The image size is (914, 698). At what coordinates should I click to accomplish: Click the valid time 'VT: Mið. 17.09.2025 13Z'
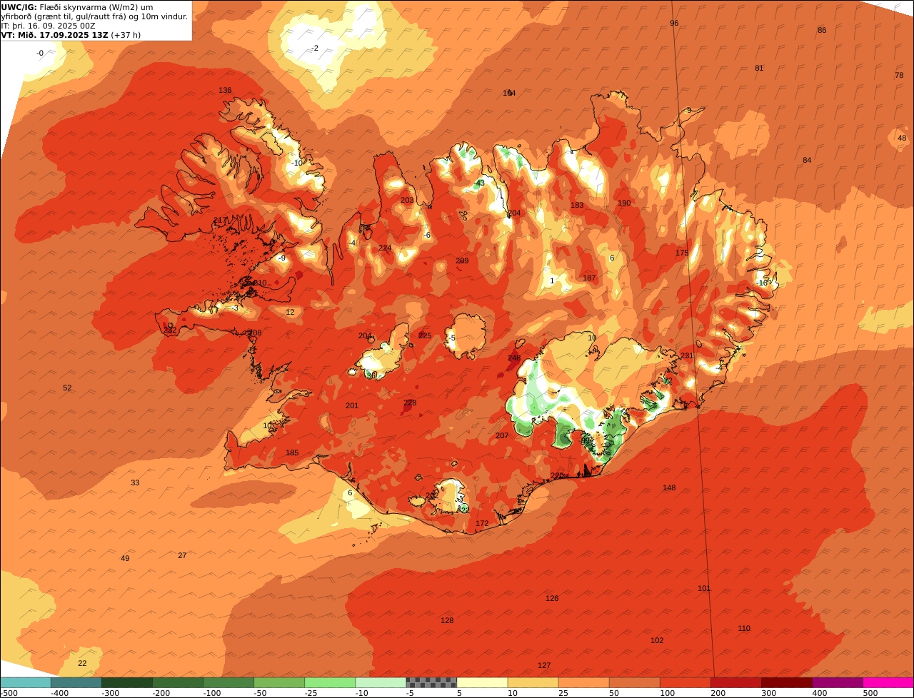click(x=54, y=34)
